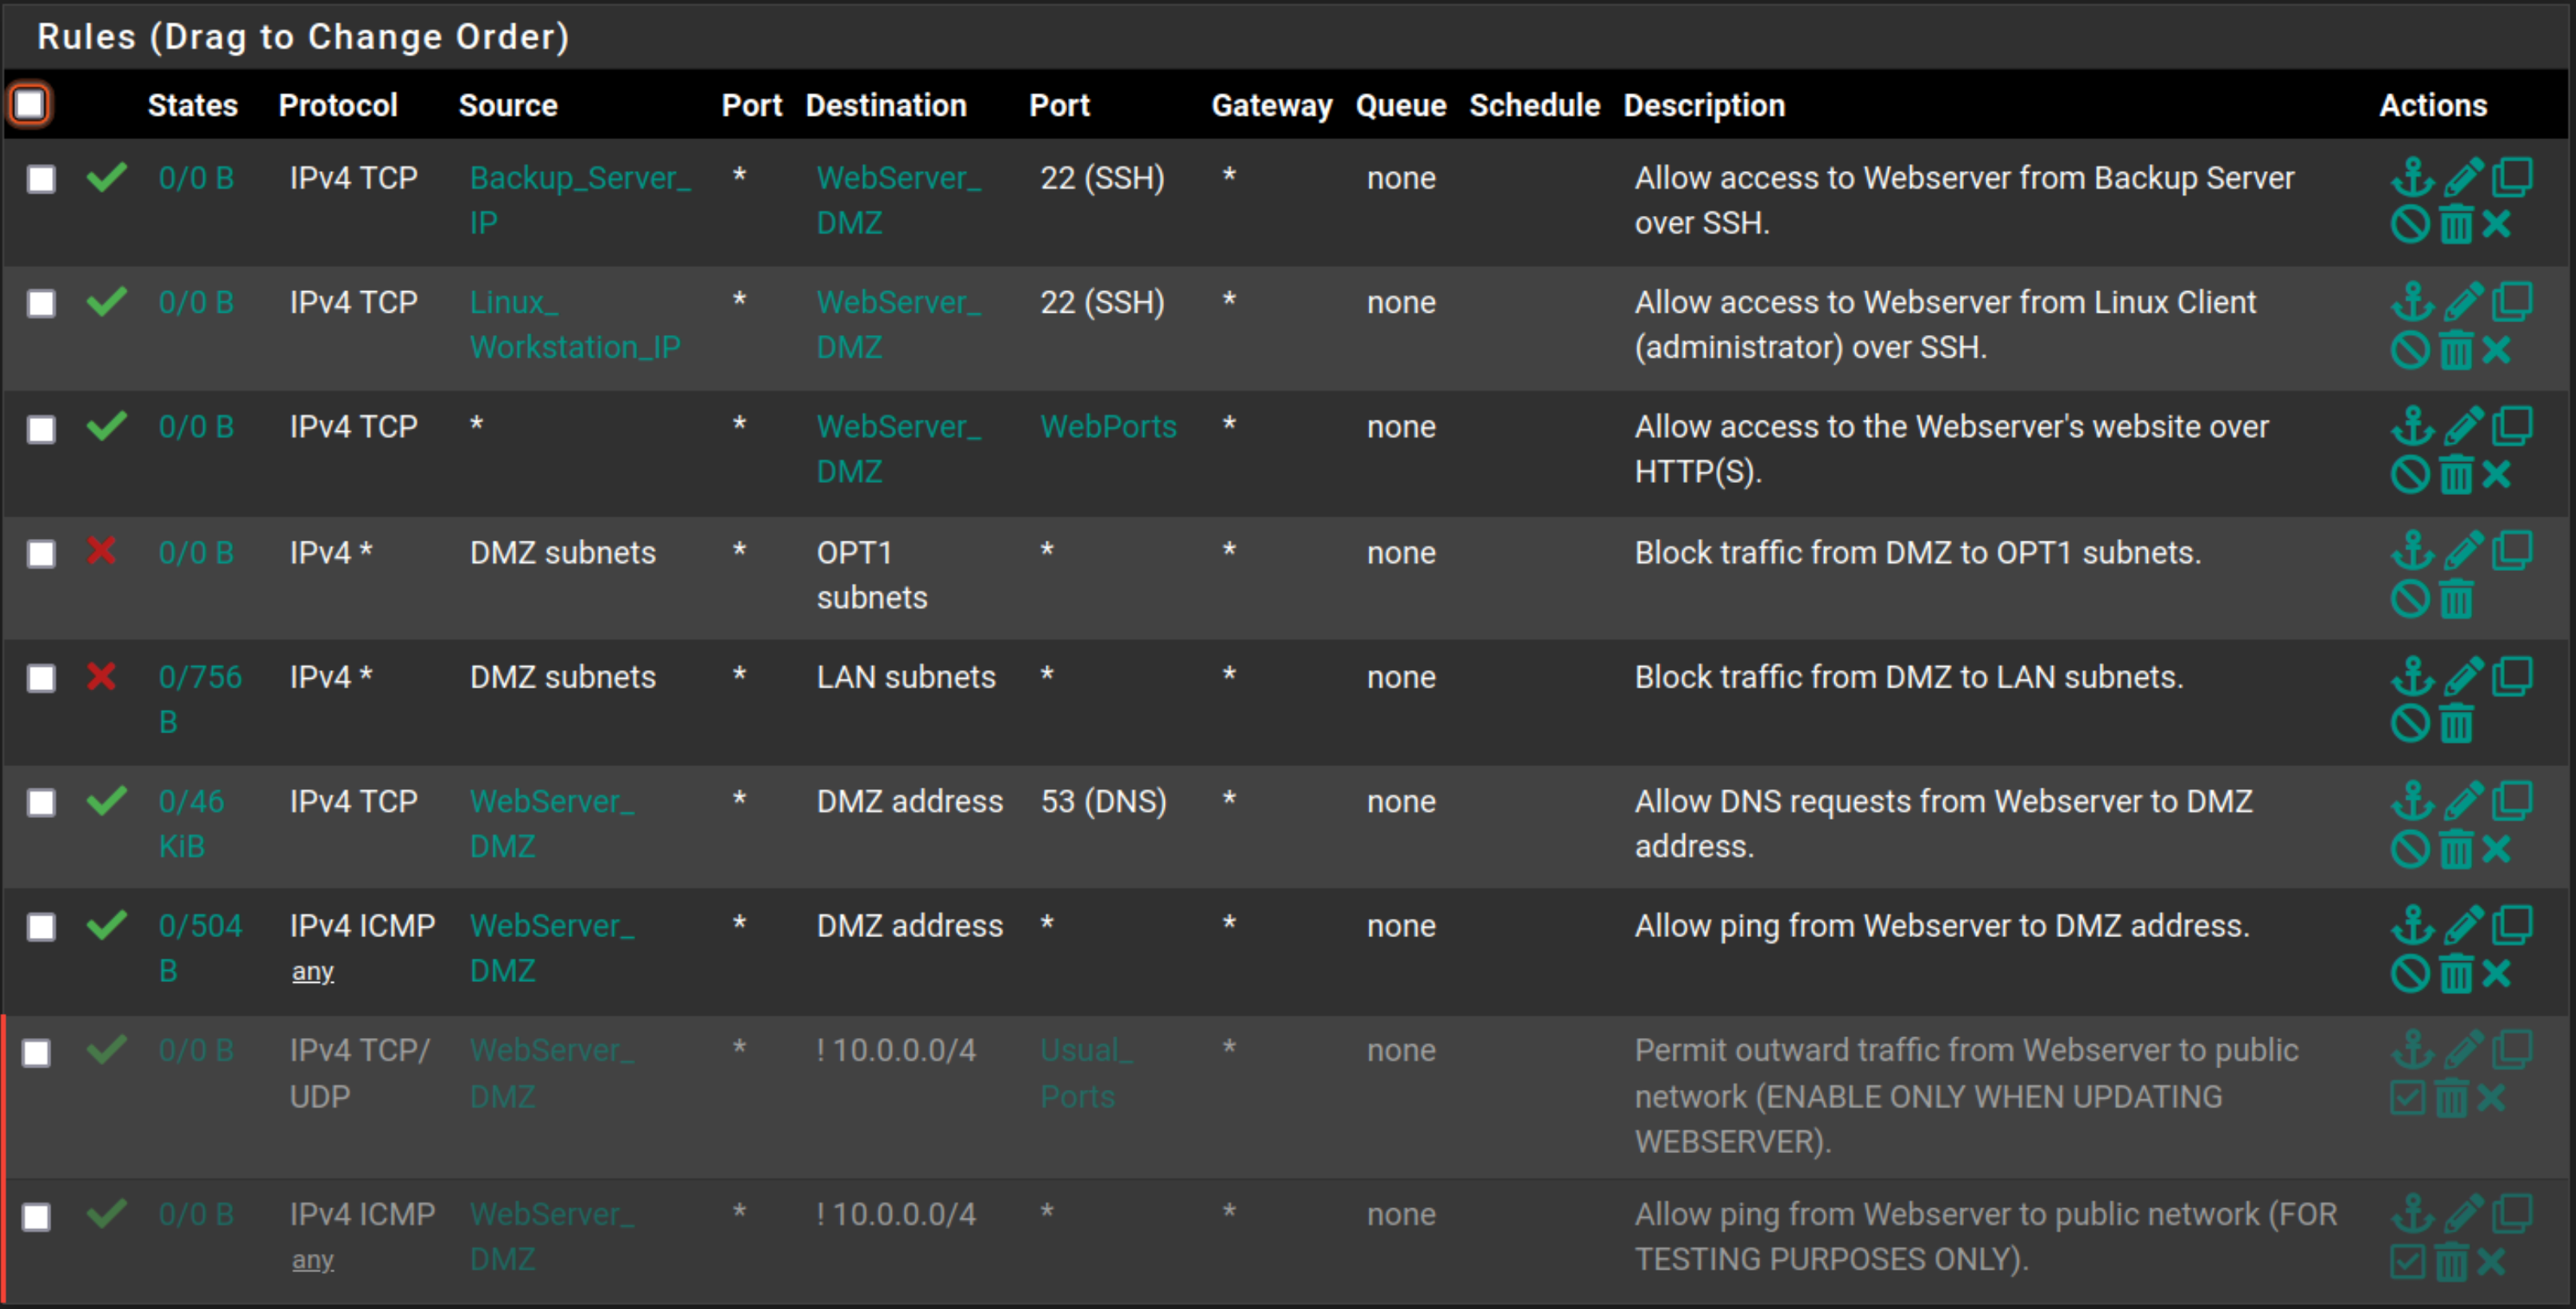Edit the DNS requests rule

(x=2463, y=800)
